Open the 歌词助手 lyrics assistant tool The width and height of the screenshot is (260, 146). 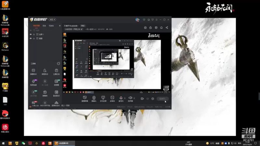point(56,93)
